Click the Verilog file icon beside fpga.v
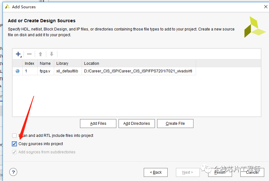 (x=18, y=71)
